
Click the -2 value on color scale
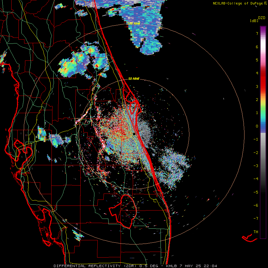pos(256,153)
